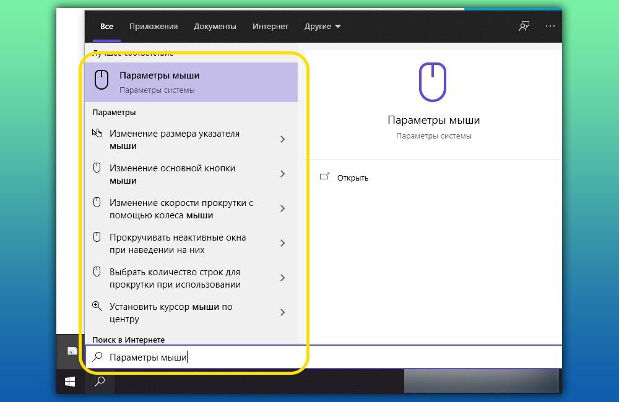
Task: Select Прокручивать неактивные окна при наведении result
Action: (x=178, y=244)
